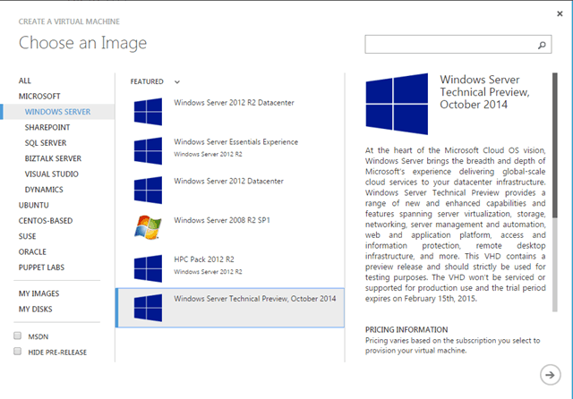Open the Featured sort dropdown
The height and width of the screenshot is (399, 573).
[155, 81]
